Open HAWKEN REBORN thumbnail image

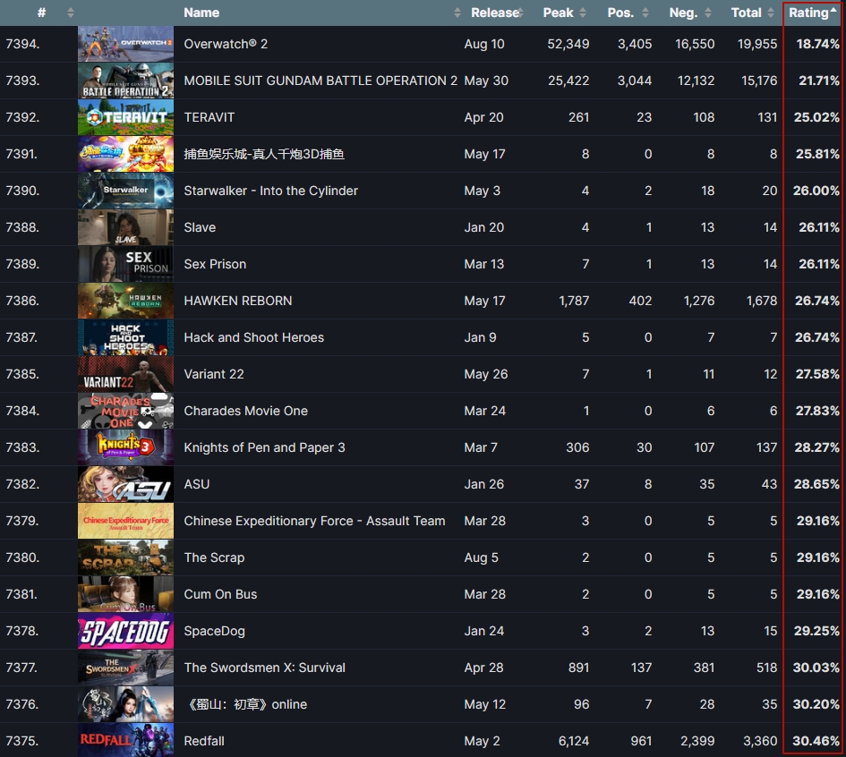[125, 301]
